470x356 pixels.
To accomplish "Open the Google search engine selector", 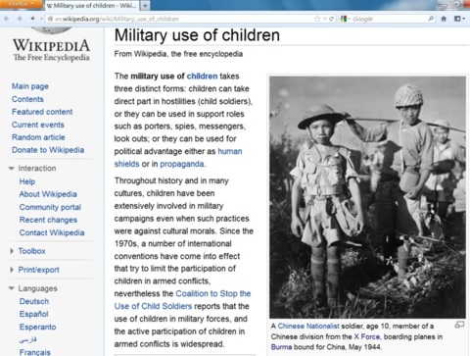I will tap(345, 19).
